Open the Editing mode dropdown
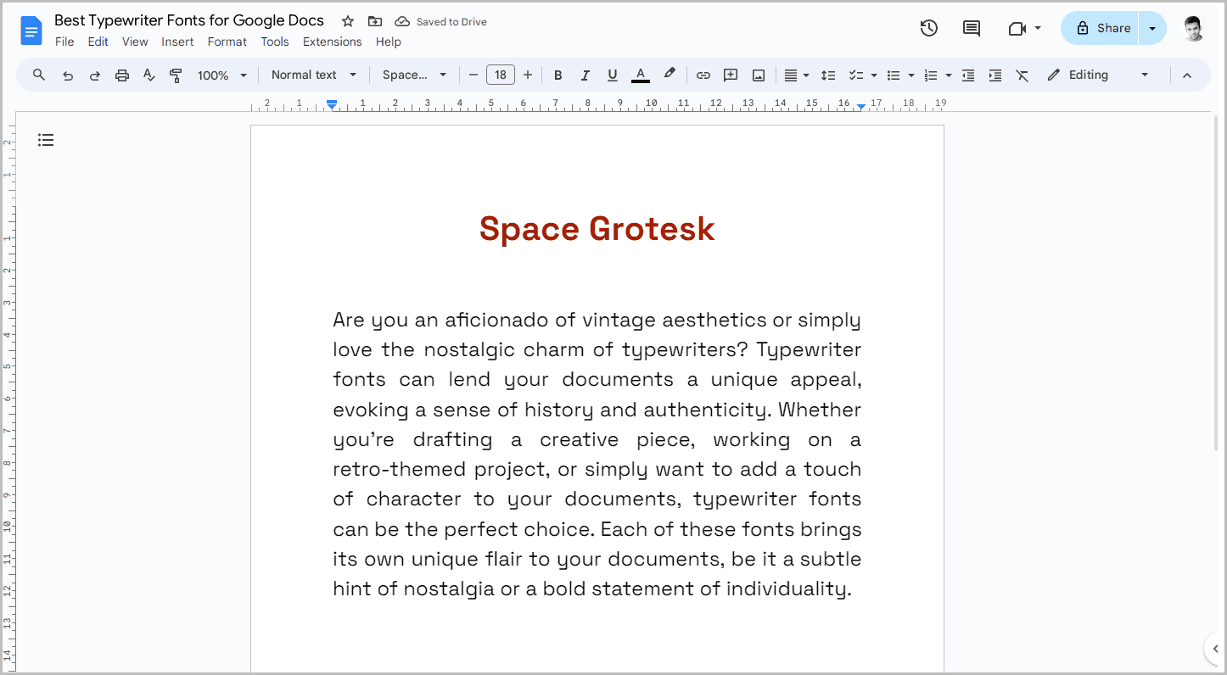This screenshot has width=1227, height=675. [1098, 75]
